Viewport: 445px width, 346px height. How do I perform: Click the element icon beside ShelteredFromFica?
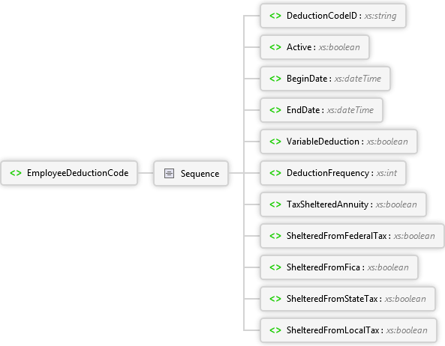click(275, 267)
